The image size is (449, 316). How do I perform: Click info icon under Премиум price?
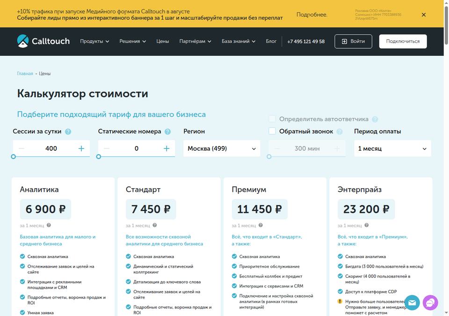coord(261,225)
